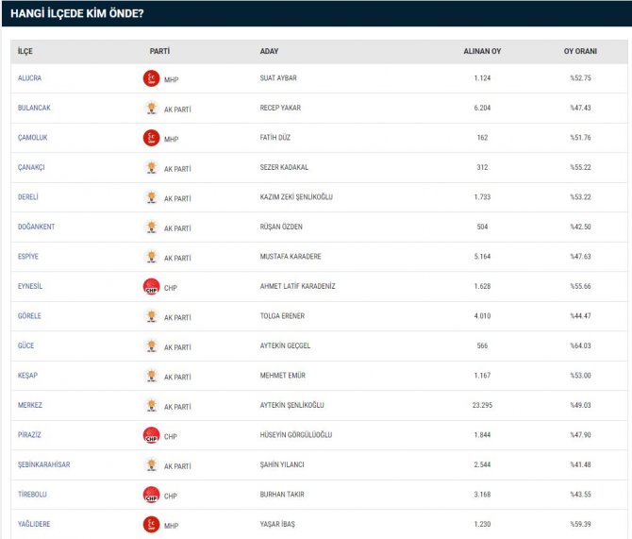The width and height of the screenshot is (632, 539).
Task: Click the AK Parti logo in Güce row
Action: pos(151,346)
